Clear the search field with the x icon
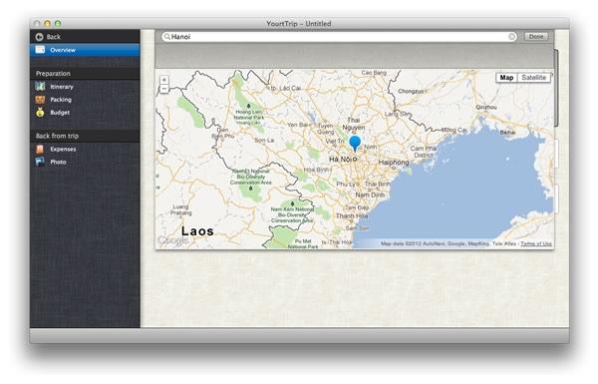The width and height of the screenshot is (598, 384). click(x=512, y=37)
